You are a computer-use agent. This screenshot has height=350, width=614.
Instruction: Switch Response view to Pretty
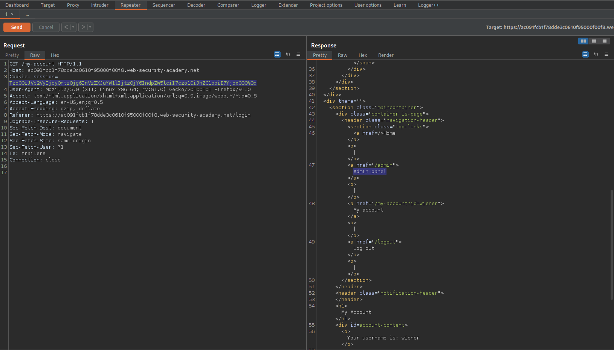pyautogui.click(x=320, y=55)
